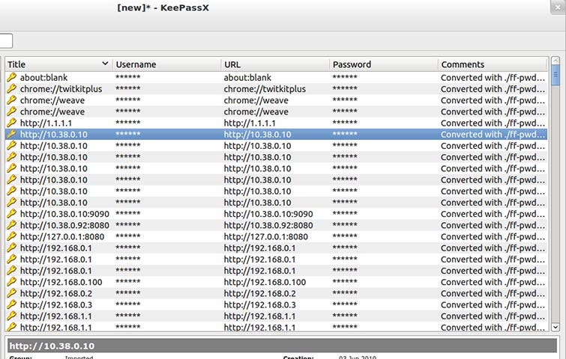Click http://10.38.0.10:9090 in the URL column
The width and height of the screenshot is (566, 359).
click(268, 214)
